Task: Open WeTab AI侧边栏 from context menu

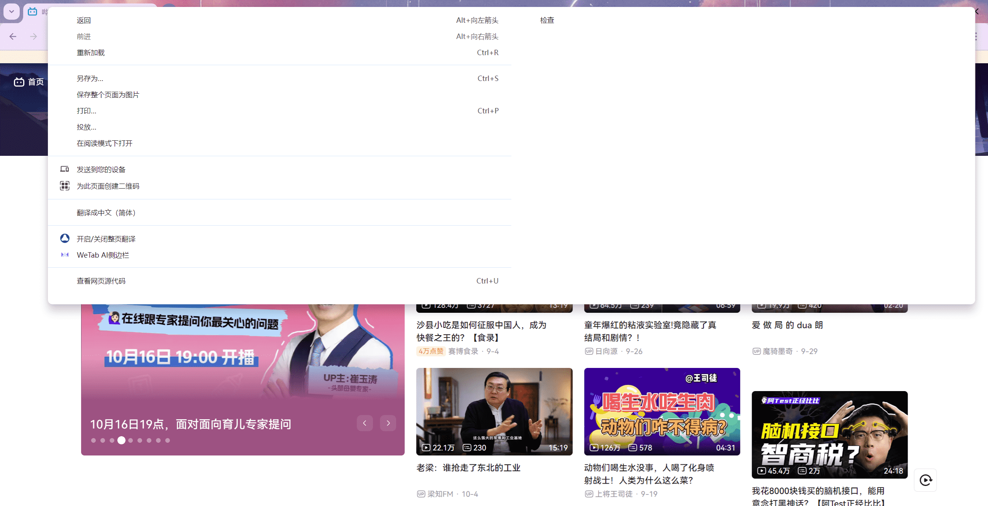Action: (x=103, y=255)
